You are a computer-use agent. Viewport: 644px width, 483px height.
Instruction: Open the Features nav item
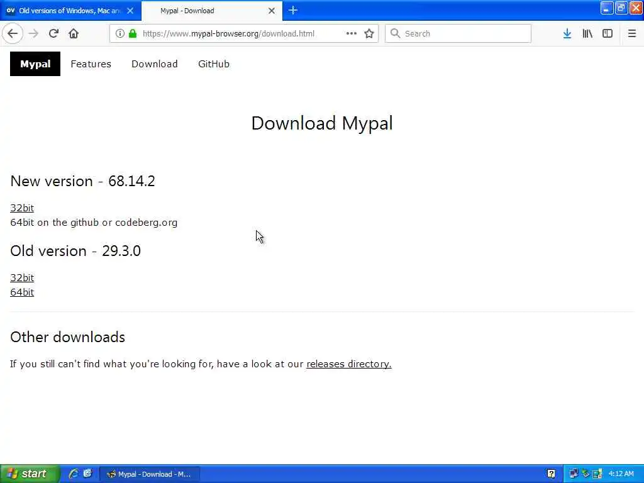[x=91, y=64]
